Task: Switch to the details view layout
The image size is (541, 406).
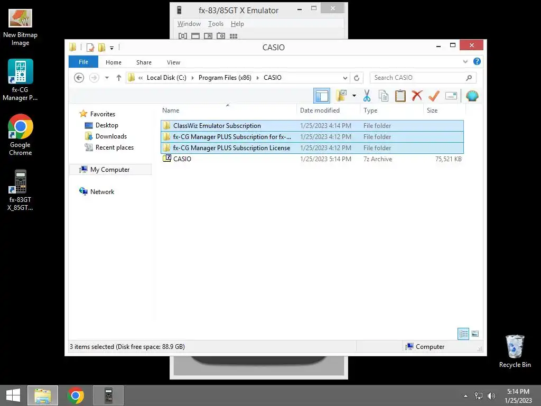Action: click(463, 334)
